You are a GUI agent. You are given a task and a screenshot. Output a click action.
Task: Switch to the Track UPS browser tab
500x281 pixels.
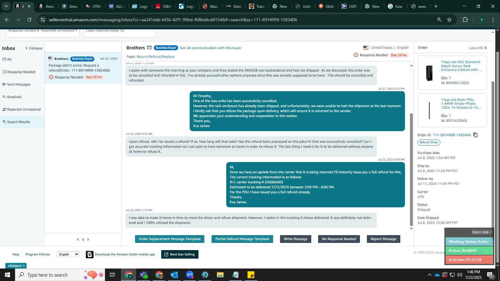coord(257,6)
